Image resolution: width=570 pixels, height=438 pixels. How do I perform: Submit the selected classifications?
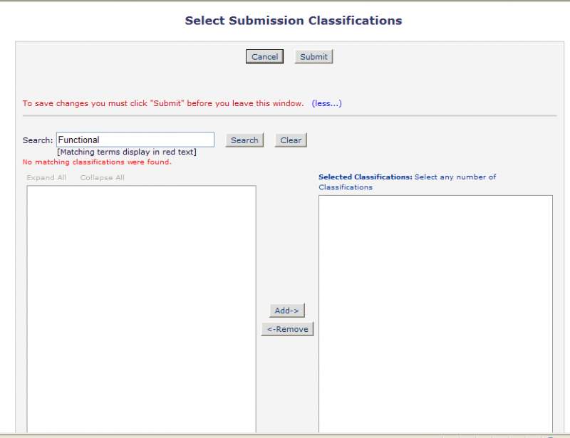tap(313, 57)
